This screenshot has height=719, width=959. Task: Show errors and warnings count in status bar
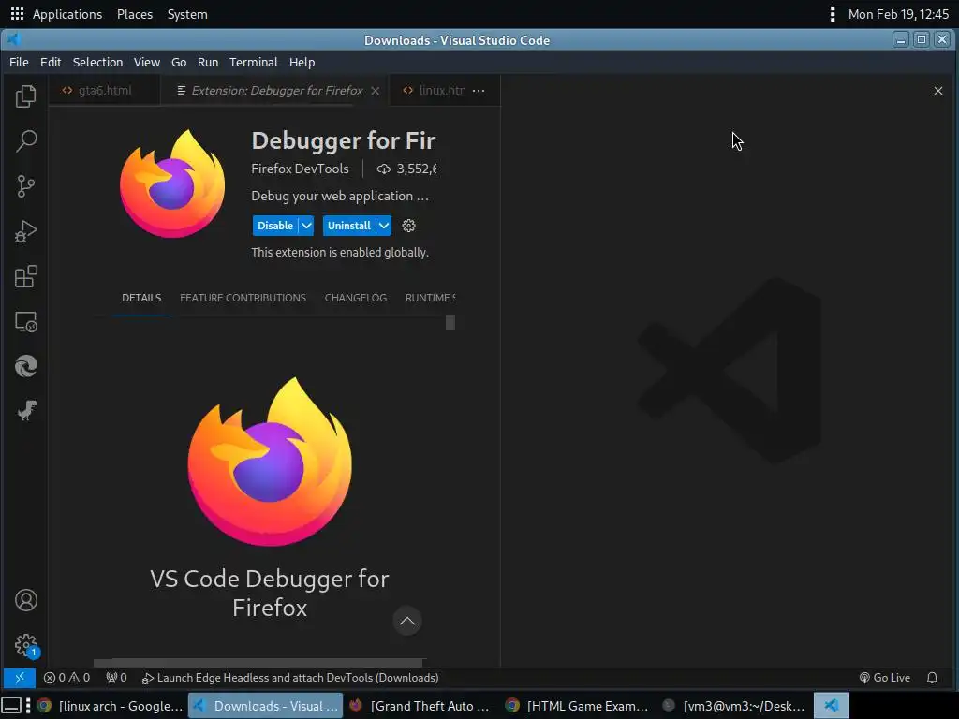click(x=66, y=678)
